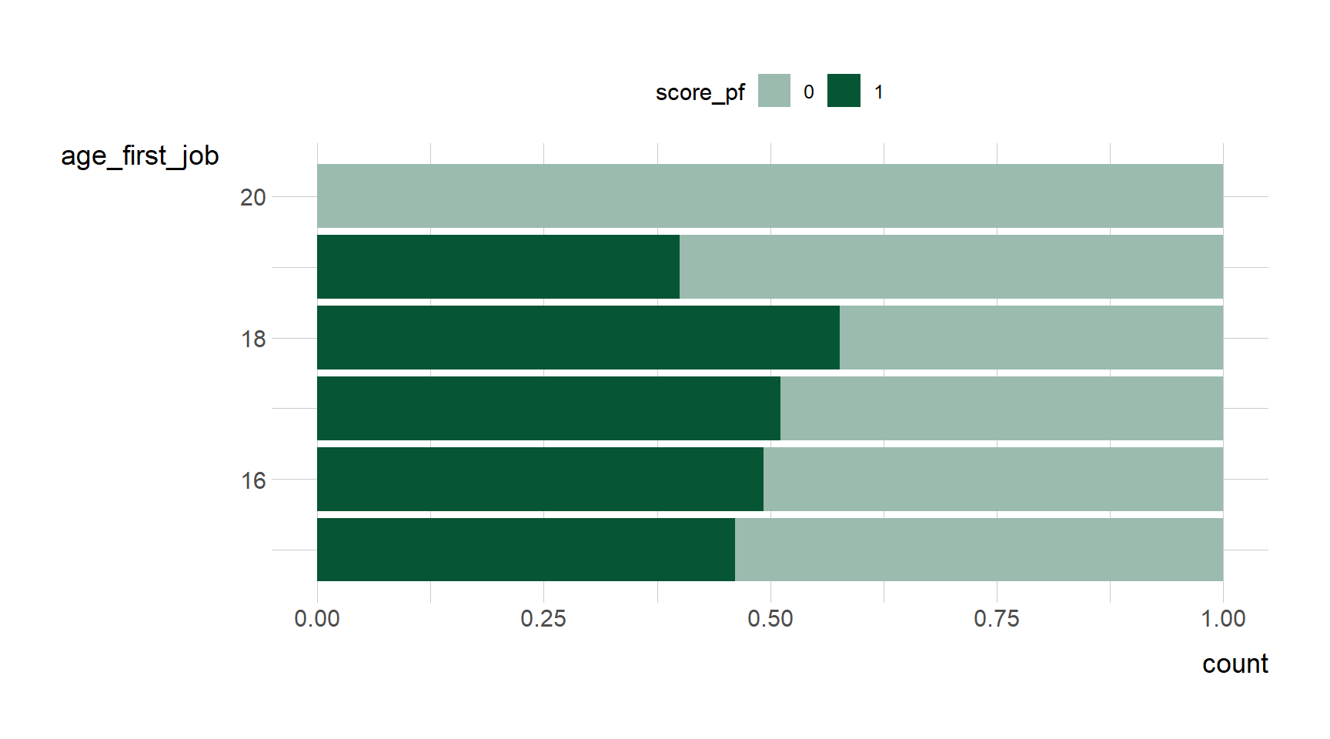Select the light green segment of the age 16 bar
This screenshot has height=739, width=1330.
point(993,479)
